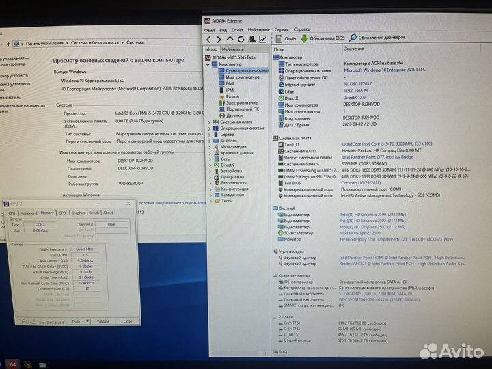The image size is (492, 369).
Task: Open the Intel Panther Point Q77 chipset link
Action: click(377, 157)
